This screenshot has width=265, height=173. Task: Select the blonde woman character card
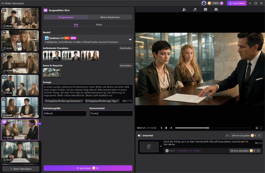[90, 56]
